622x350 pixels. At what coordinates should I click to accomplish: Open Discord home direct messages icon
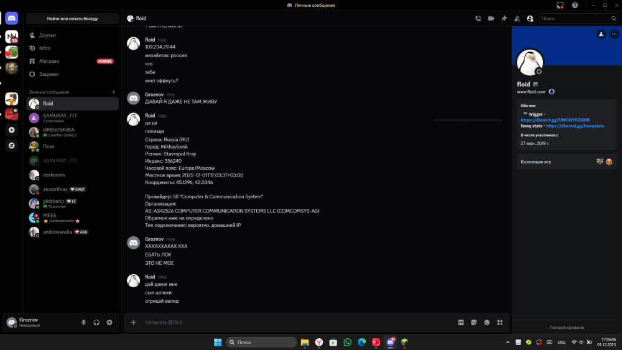click(11, 18)
